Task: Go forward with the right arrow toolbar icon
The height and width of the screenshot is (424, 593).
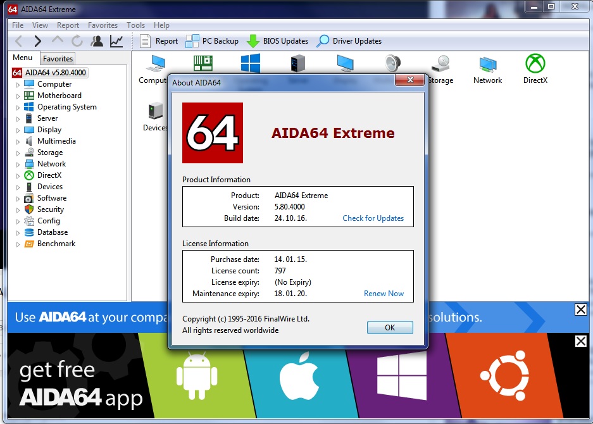Action: coord(37,41)
